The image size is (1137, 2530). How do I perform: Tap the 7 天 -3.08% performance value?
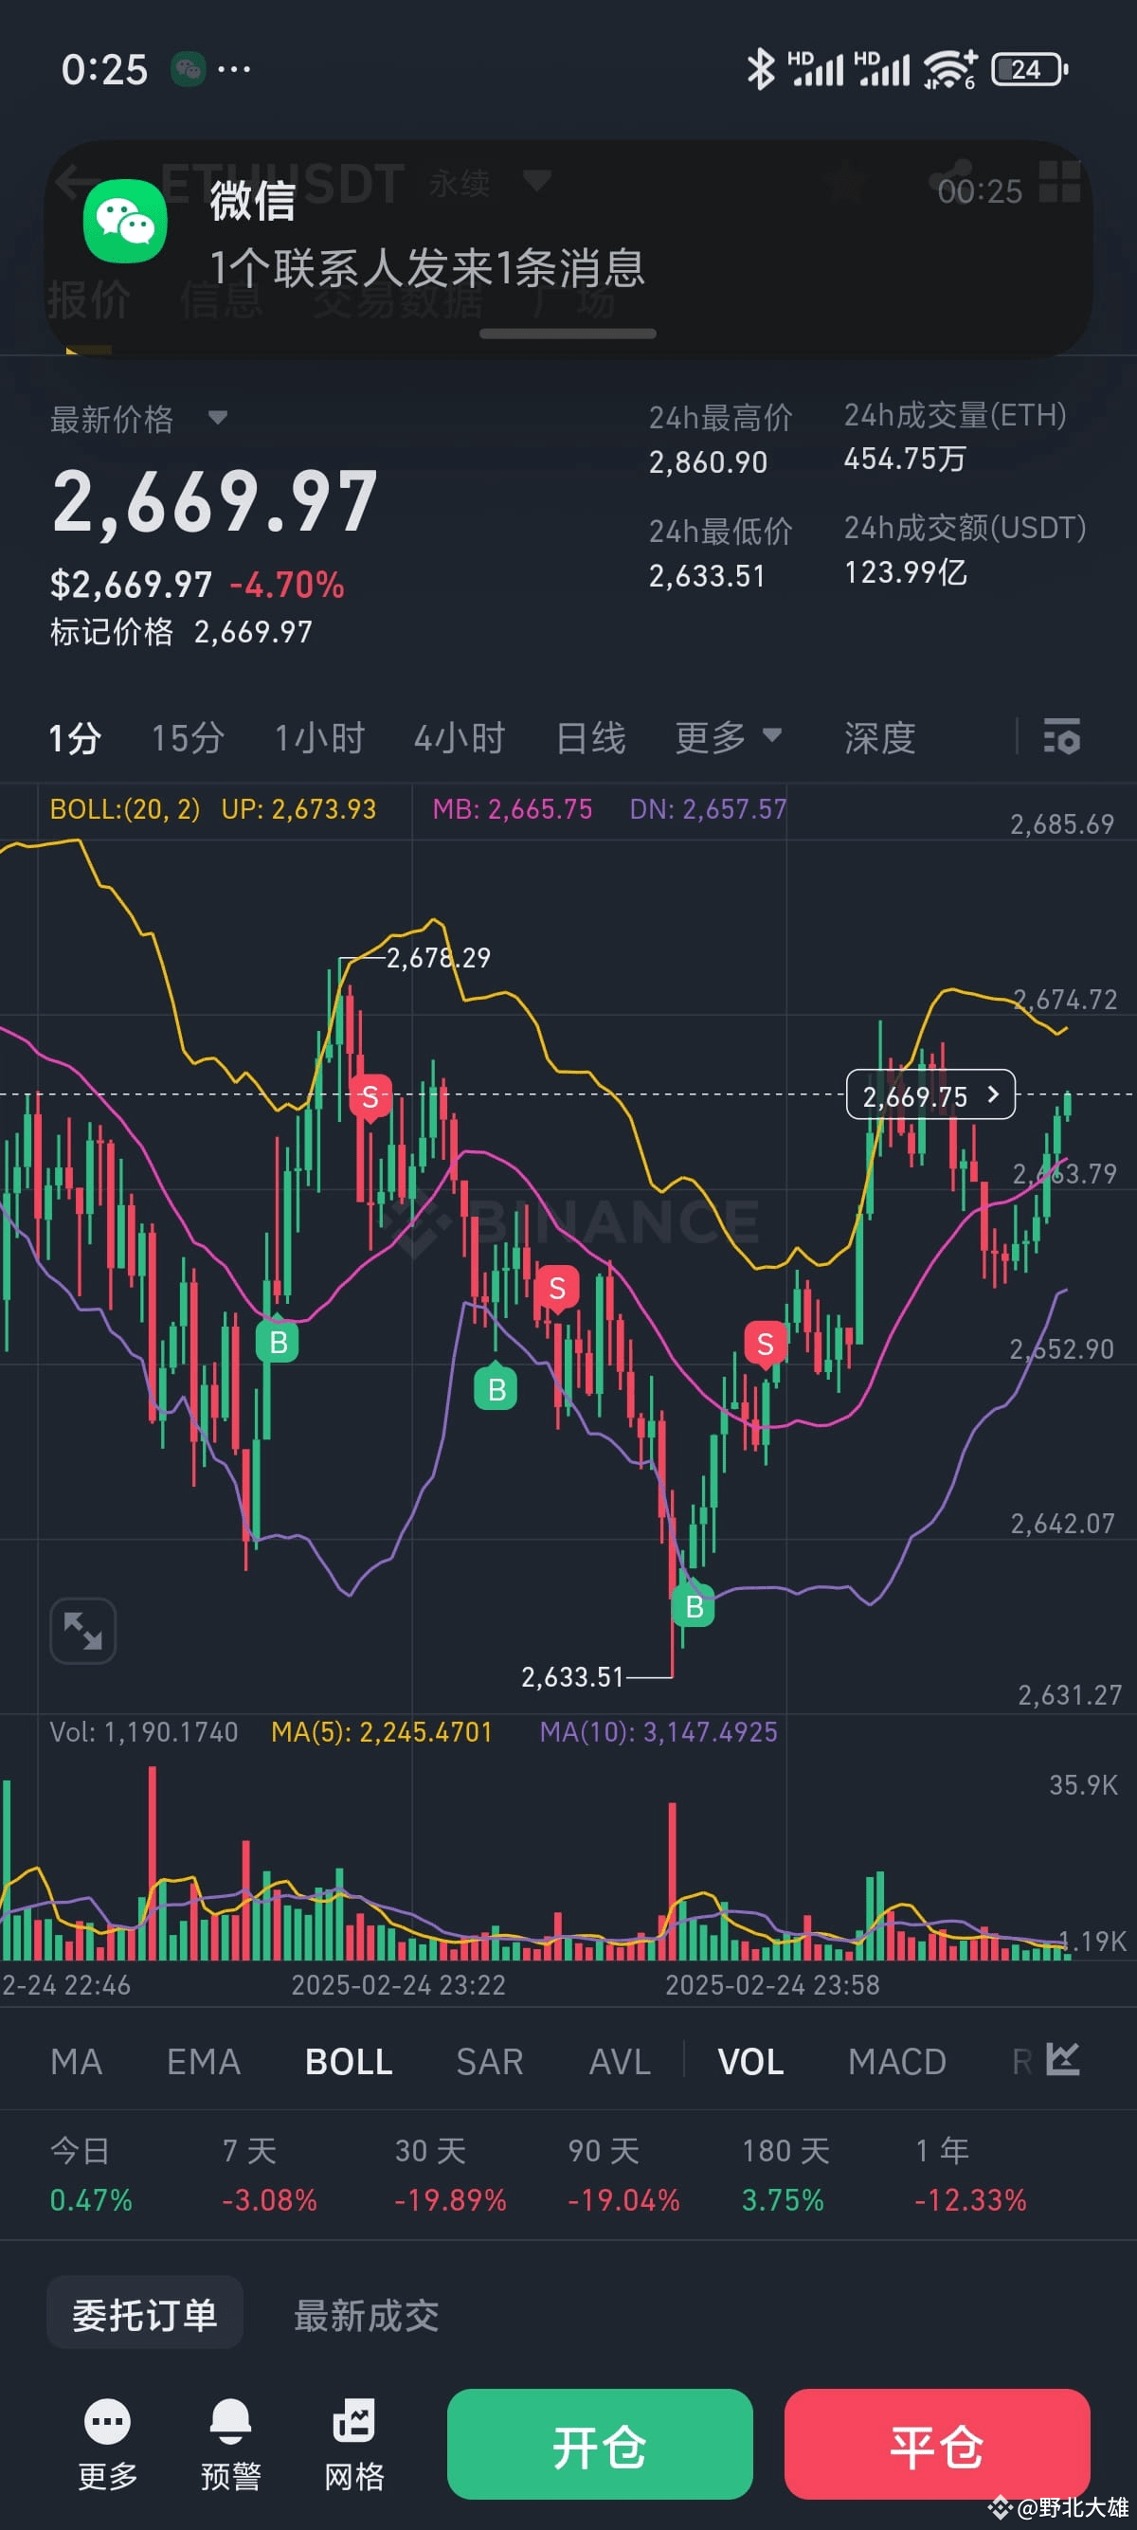(269, 2199)
